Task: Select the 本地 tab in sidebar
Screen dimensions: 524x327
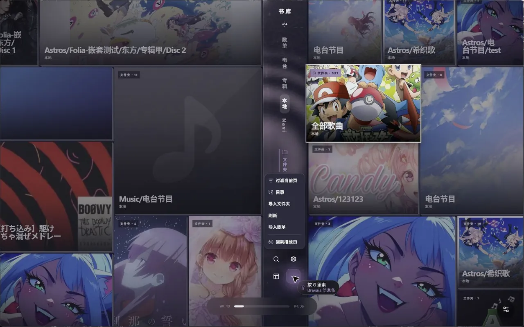Action: tap(285, 104)
